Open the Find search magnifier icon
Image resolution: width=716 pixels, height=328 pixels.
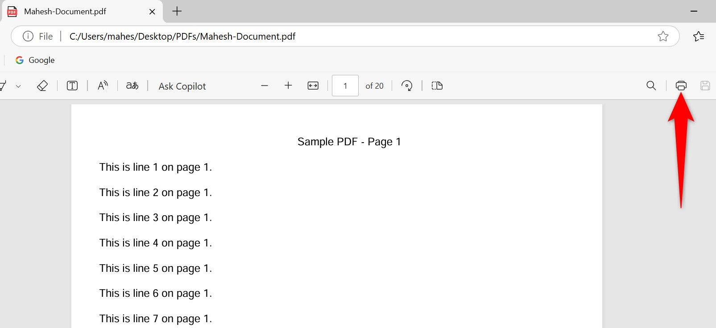click(651, 86)
